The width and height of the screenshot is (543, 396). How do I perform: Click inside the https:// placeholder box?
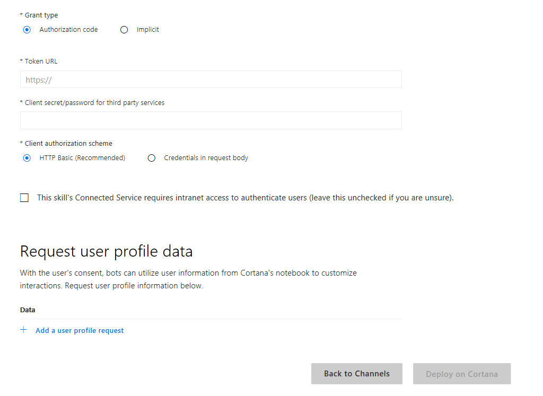pos(211,79)
